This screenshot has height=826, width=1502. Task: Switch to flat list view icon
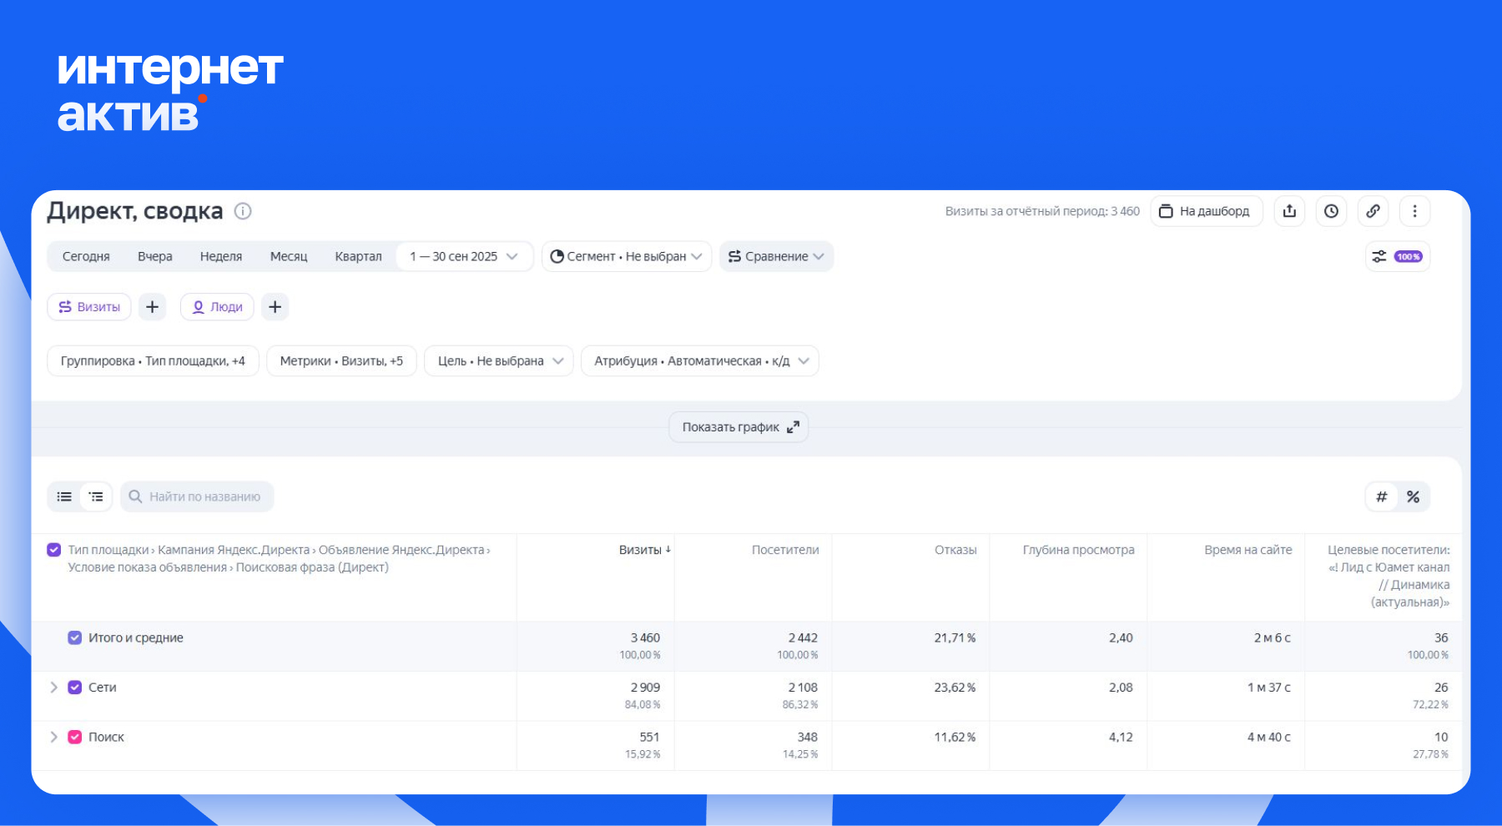[64, 496]
